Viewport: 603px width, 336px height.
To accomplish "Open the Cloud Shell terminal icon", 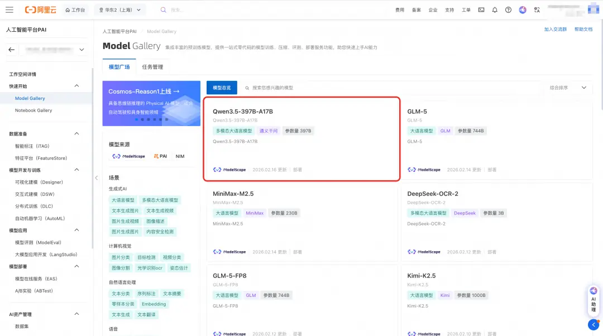I will 481,10.
